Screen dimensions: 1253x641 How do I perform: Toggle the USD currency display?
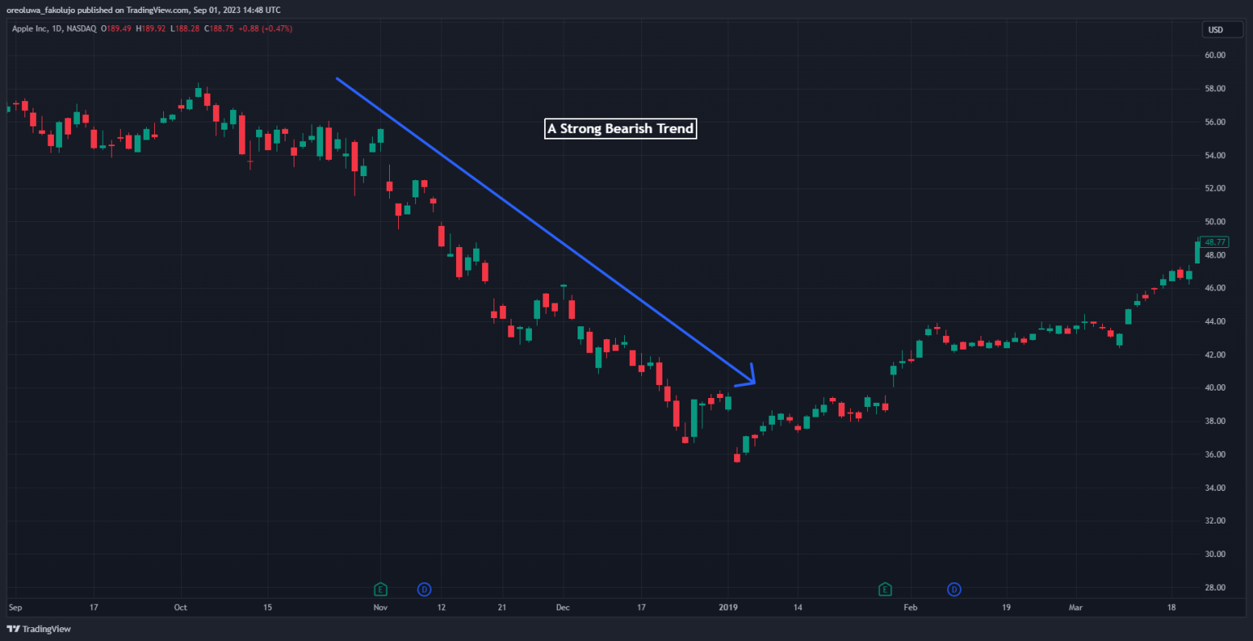[1222, 29]
